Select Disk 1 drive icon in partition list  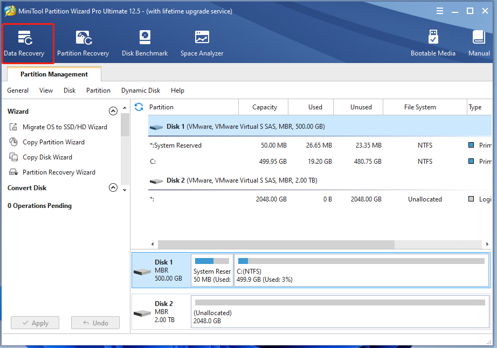click(x=156, y=127)
